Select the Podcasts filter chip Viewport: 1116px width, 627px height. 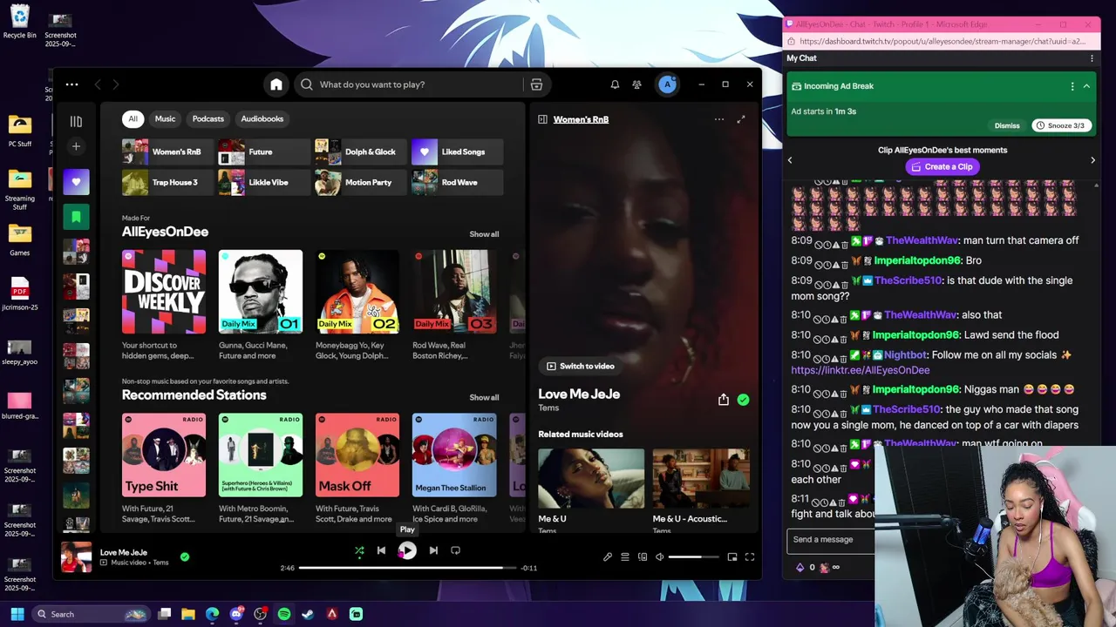208,118
